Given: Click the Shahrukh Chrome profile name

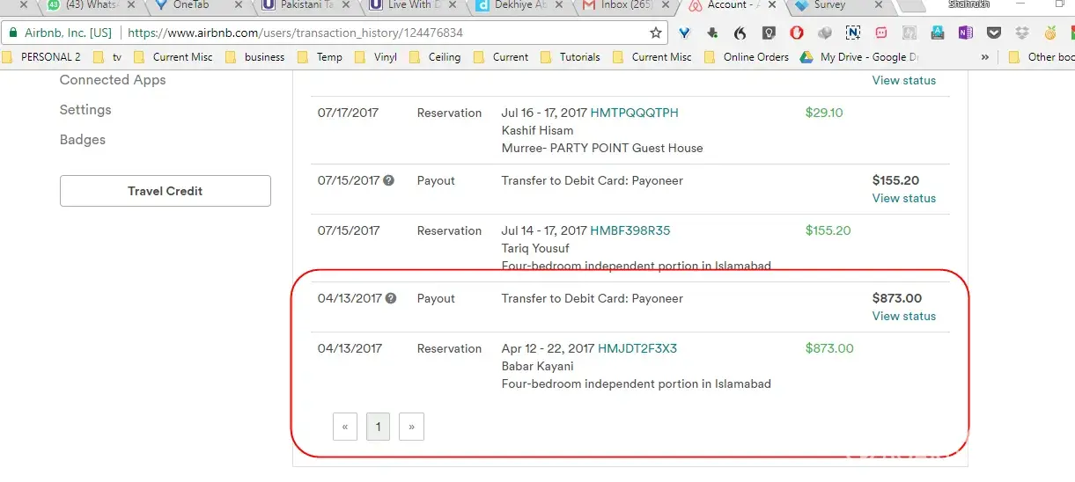Looking at the screenshot, I should pyautogui.click(x=968, y=4).
